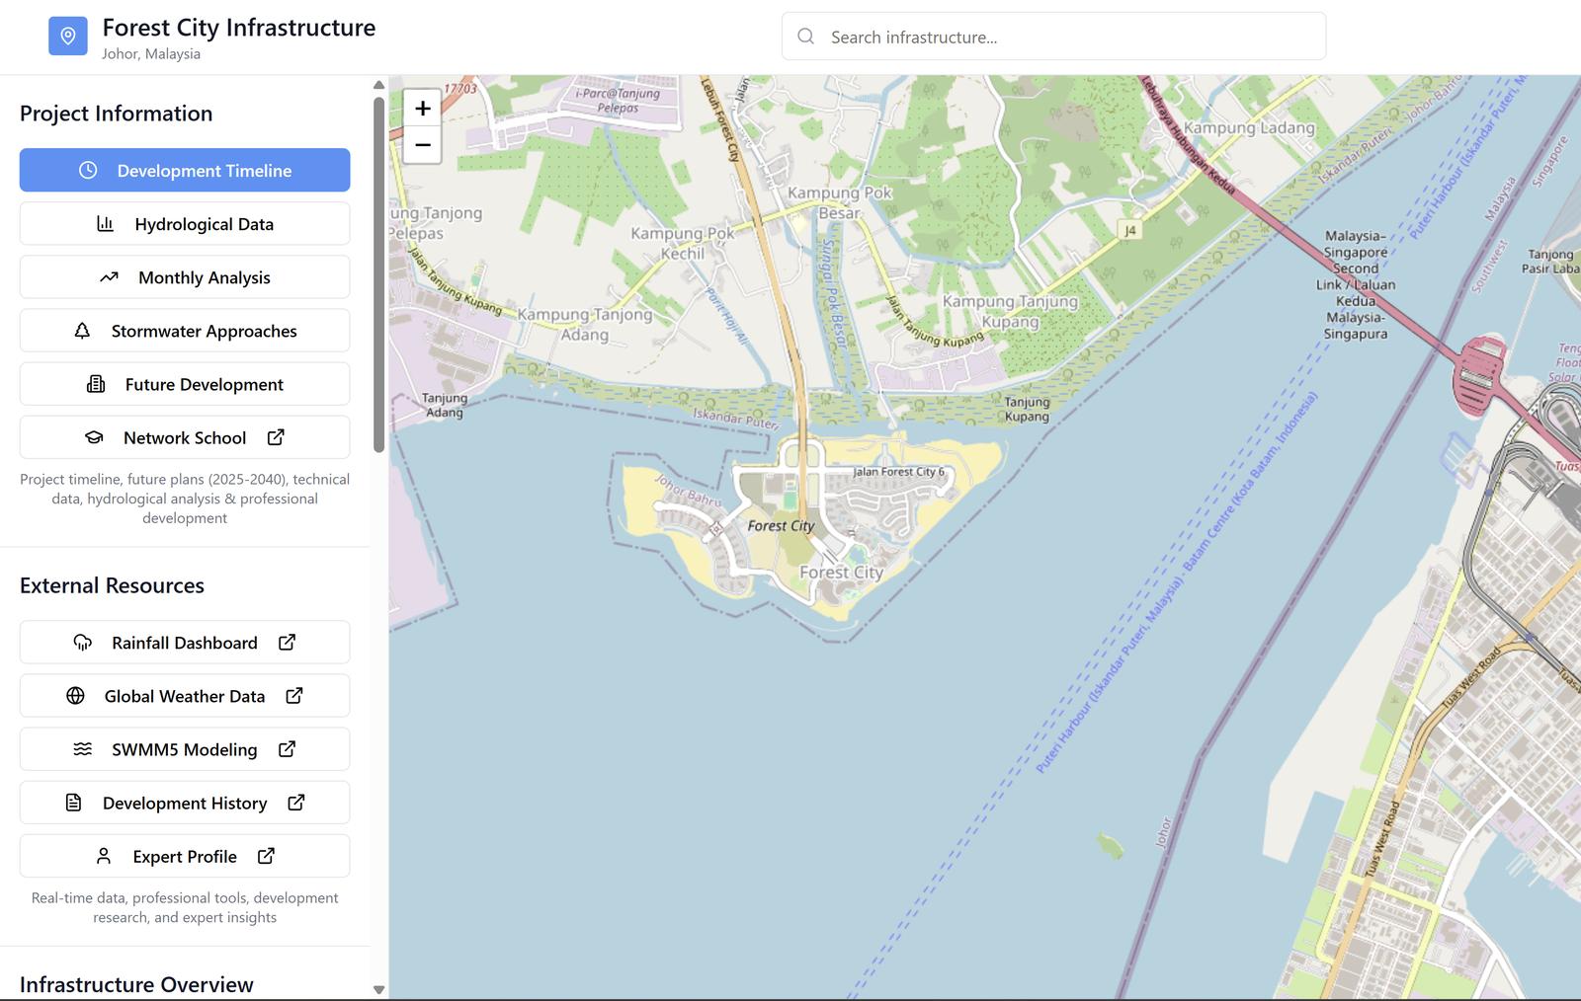The width and height of the screenshot is (1581, 1001).
Task: Click the Malaysia-Singapore Second Link label
Action: [1356, 284]
